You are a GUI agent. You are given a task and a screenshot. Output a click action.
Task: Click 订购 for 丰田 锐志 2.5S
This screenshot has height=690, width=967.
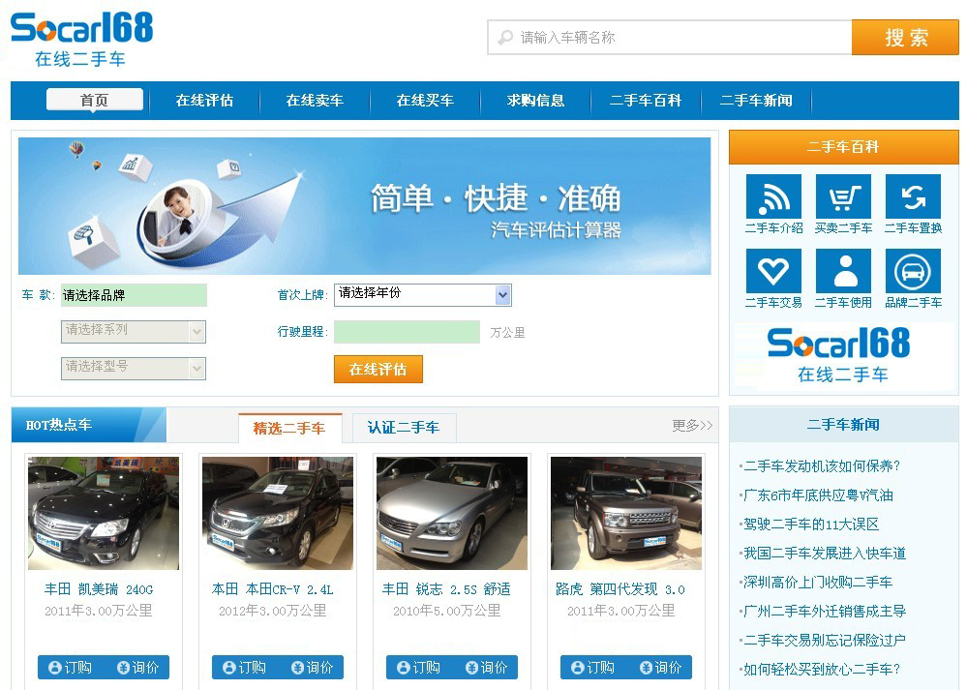point(418,667)
